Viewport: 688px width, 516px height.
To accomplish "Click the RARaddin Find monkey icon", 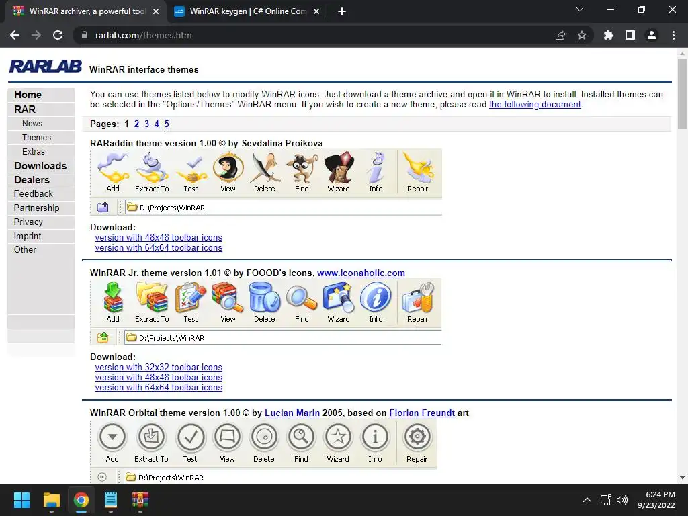I will click(x=302, y=167).
